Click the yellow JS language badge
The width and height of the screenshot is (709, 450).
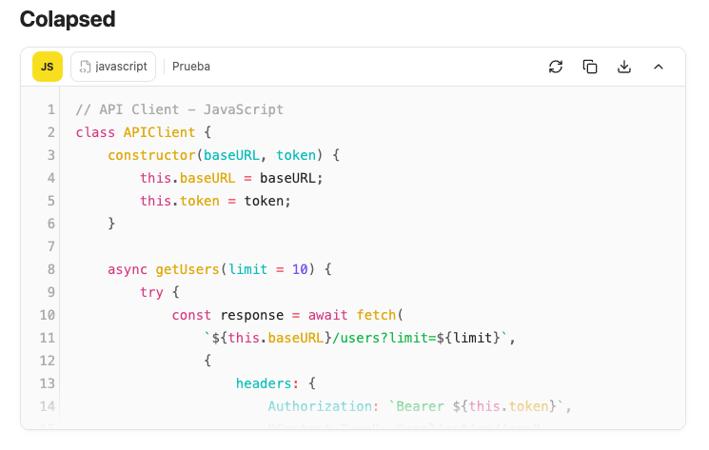(48, 67)
